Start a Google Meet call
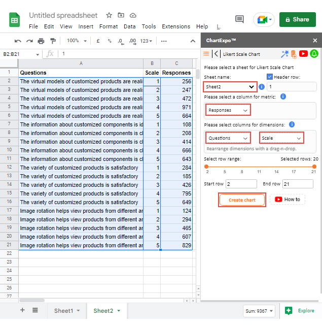Screen dimensions: 322x326 click(264, 19)
